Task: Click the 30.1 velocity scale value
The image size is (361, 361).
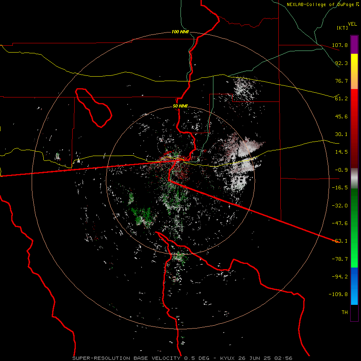Action: click(341, 134)
